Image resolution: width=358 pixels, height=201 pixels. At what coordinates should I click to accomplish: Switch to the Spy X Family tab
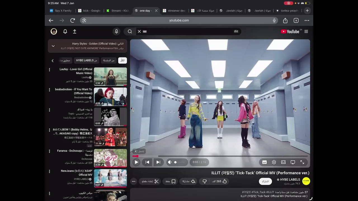[61, 11]
